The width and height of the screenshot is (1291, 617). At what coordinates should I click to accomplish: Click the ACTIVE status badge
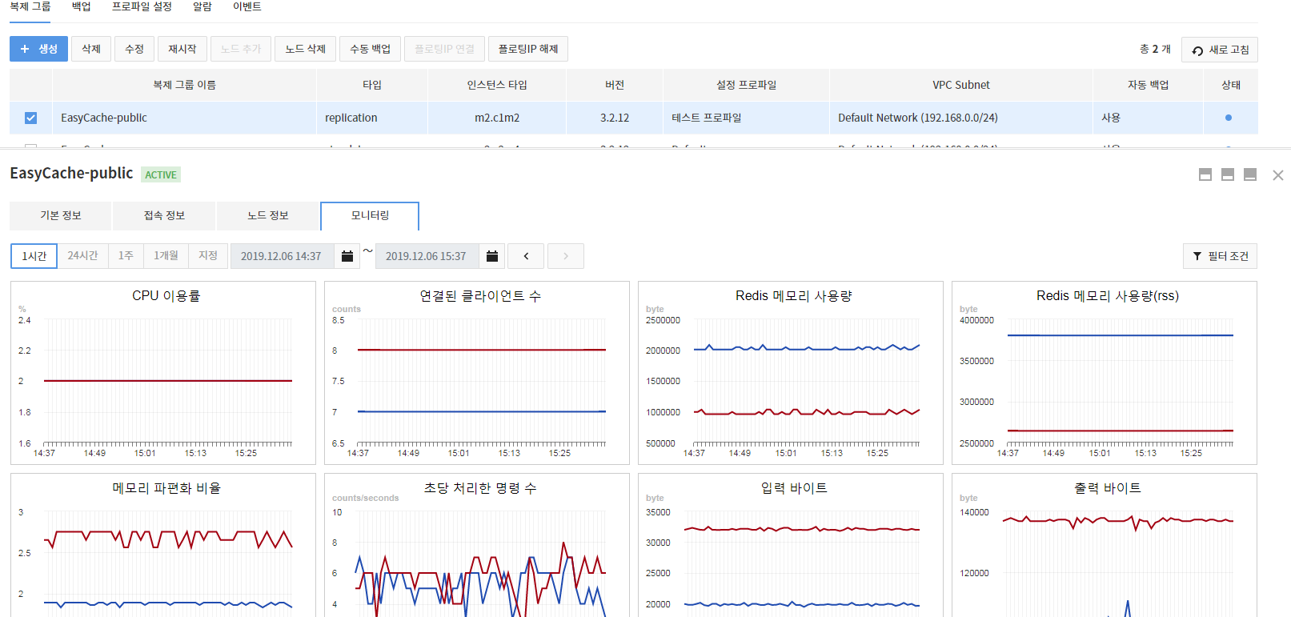161,174
